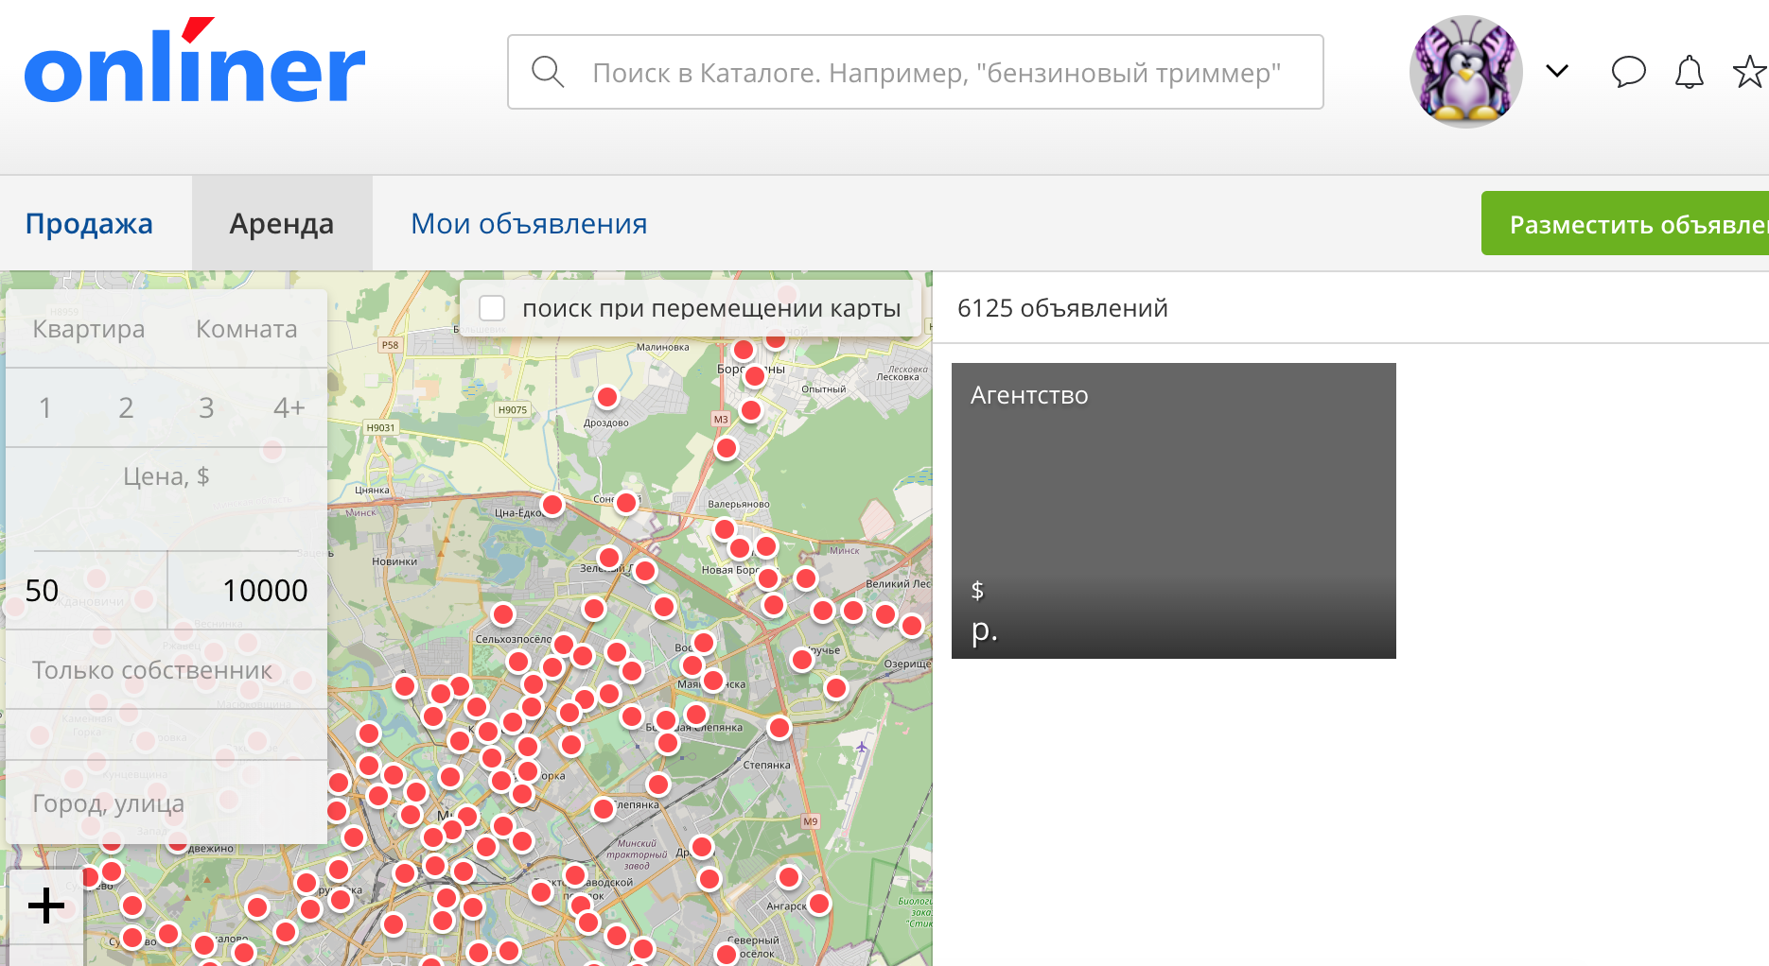Screen dimensions: 1769x966
Task: Open the Мои объявления tab
Action: (x=529, y=224)
